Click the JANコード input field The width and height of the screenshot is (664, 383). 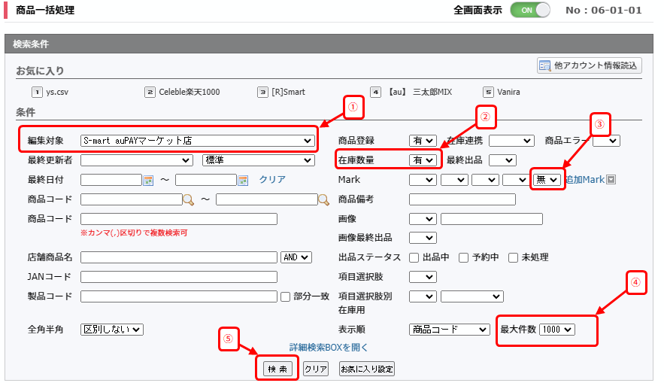178,277
